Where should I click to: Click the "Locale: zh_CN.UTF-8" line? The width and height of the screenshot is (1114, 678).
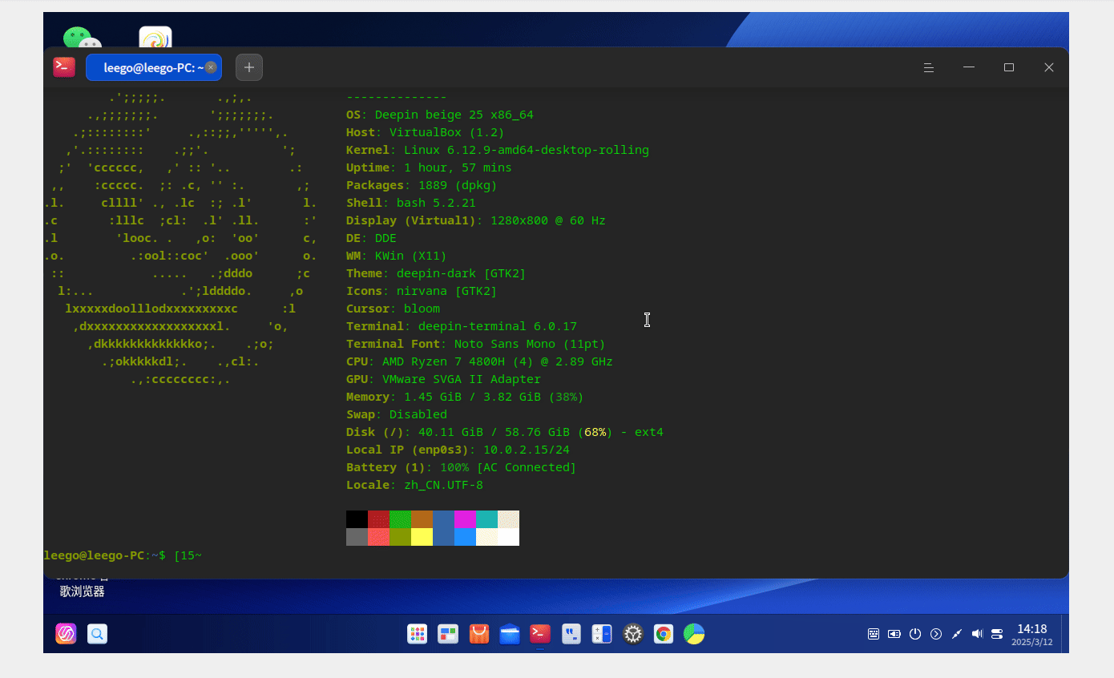pos(414,485)
